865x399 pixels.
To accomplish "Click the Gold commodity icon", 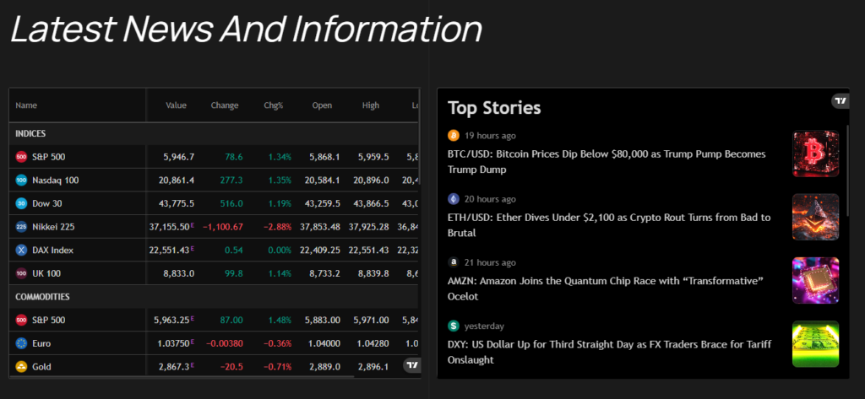I will (x=22, y=367).
